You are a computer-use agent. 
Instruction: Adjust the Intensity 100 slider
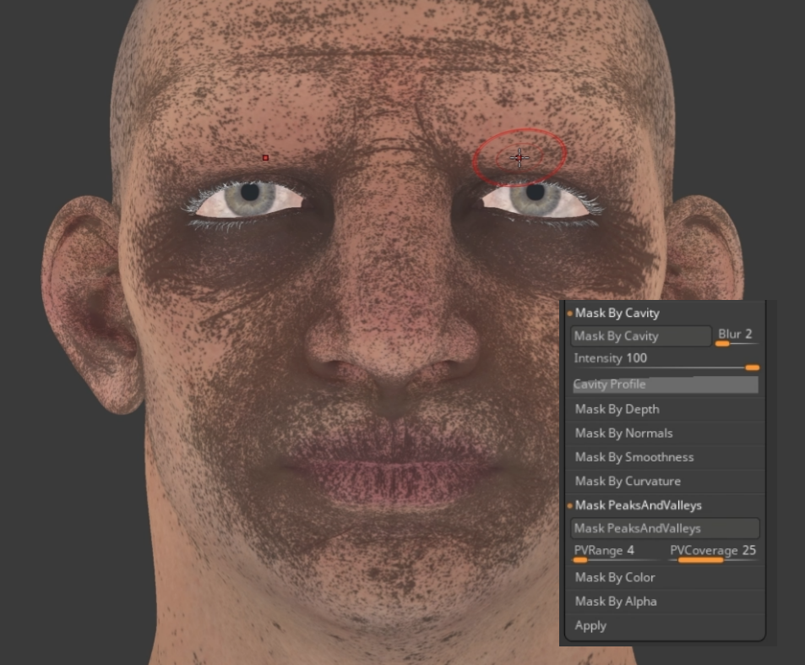click(x=666, y=361)
